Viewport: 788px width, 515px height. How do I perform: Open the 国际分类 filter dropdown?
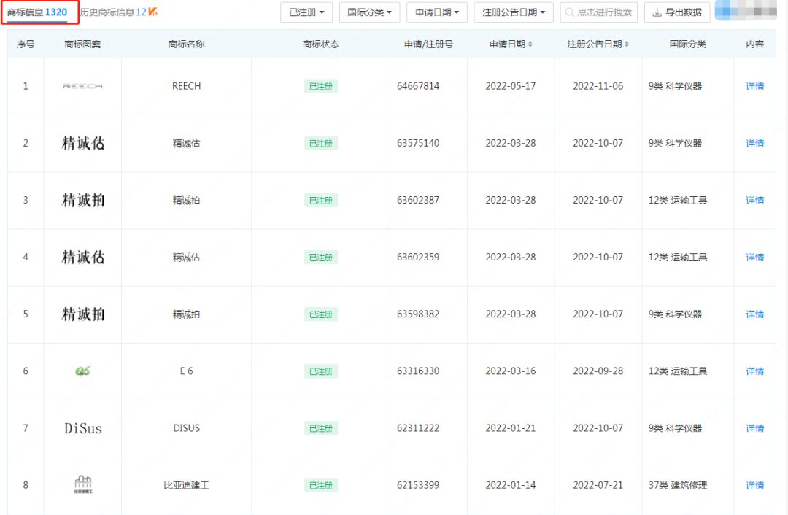[x=369, y=12]
